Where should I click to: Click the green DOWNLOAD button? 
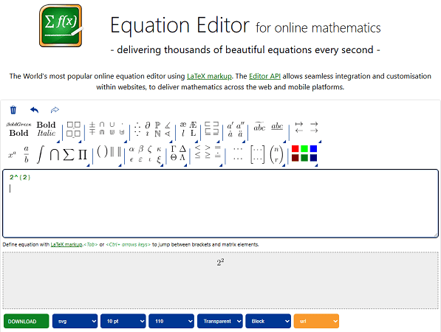pos(26,321)
